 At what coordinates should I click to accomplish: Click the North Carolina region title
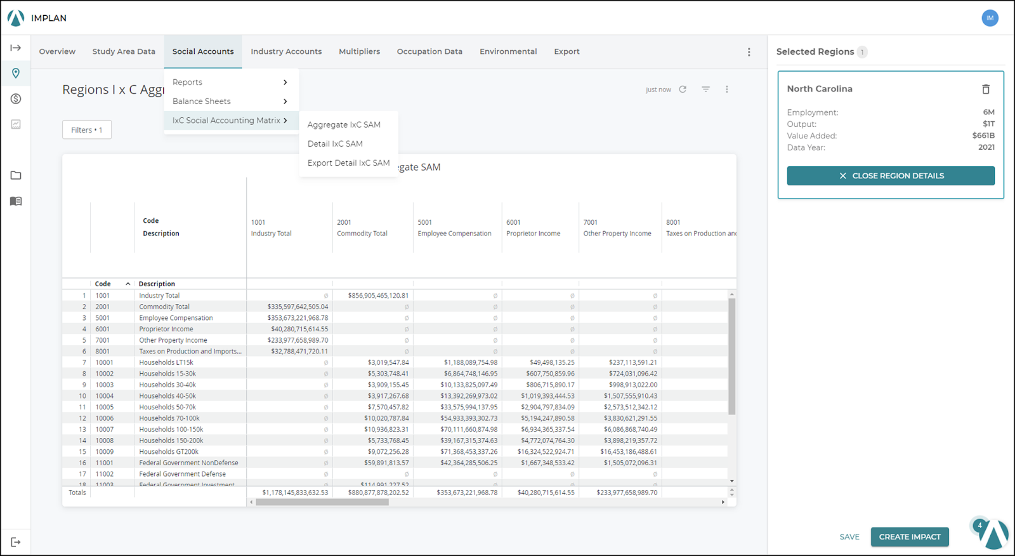point(820,89)
